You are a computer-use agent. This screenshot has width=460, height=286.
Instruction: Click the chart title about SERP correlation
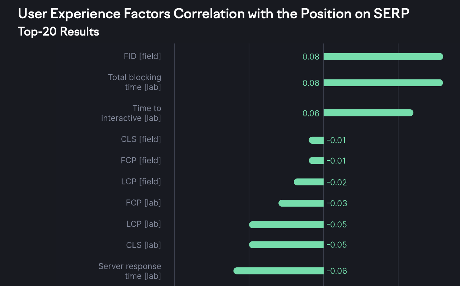(213, 14)
